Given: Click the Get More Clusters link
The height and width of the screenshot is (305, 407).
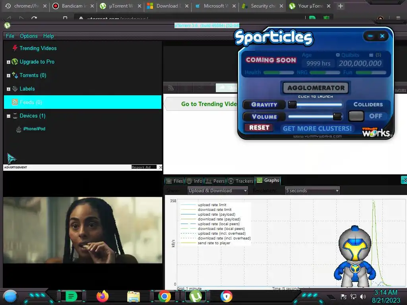Looking at the screenshot, I should (x=317, y=128).
